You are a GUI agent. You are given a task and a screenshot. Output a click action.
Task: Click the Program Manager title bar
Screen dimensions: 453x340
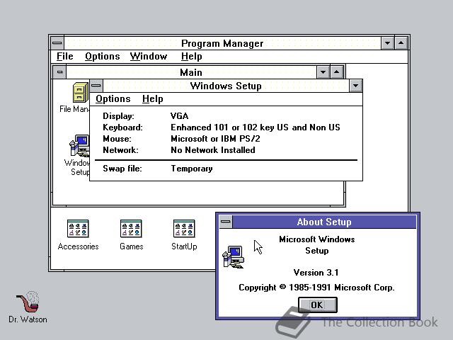tap(222, 43)
